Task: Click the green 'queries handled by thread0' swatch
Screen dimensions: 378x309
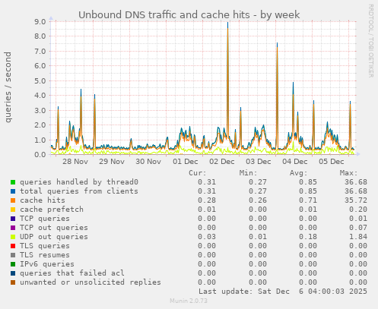Action: tap(13, 182)
